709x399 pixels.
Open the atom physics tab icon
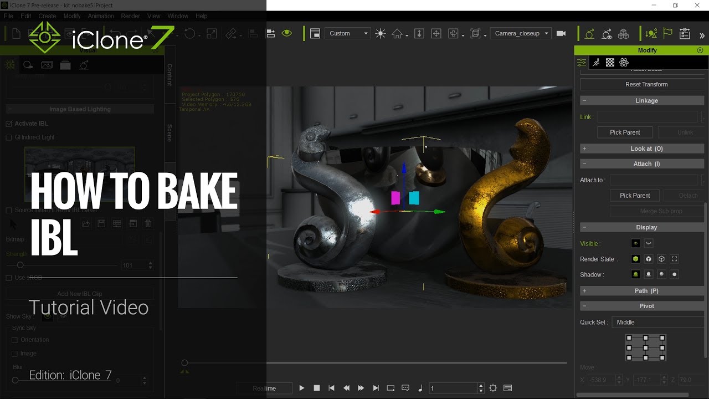click(x=624, y=63)
